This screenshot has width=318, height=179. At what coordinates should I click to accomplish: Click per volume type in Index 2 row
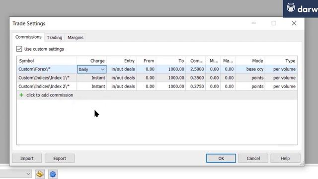coord(284,87)
